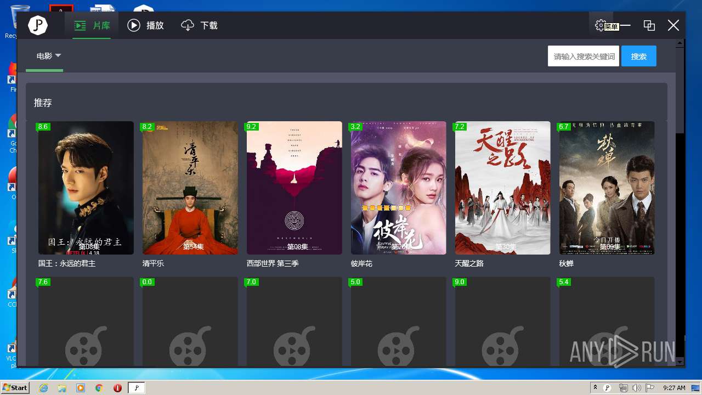Focus the search keyword input field
The image size is (702, 395).
584,56
